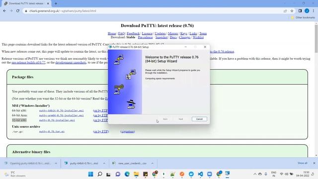Go back with the browser back arrow
Viewport: 318px width, 179px height.
click(4, 11)
